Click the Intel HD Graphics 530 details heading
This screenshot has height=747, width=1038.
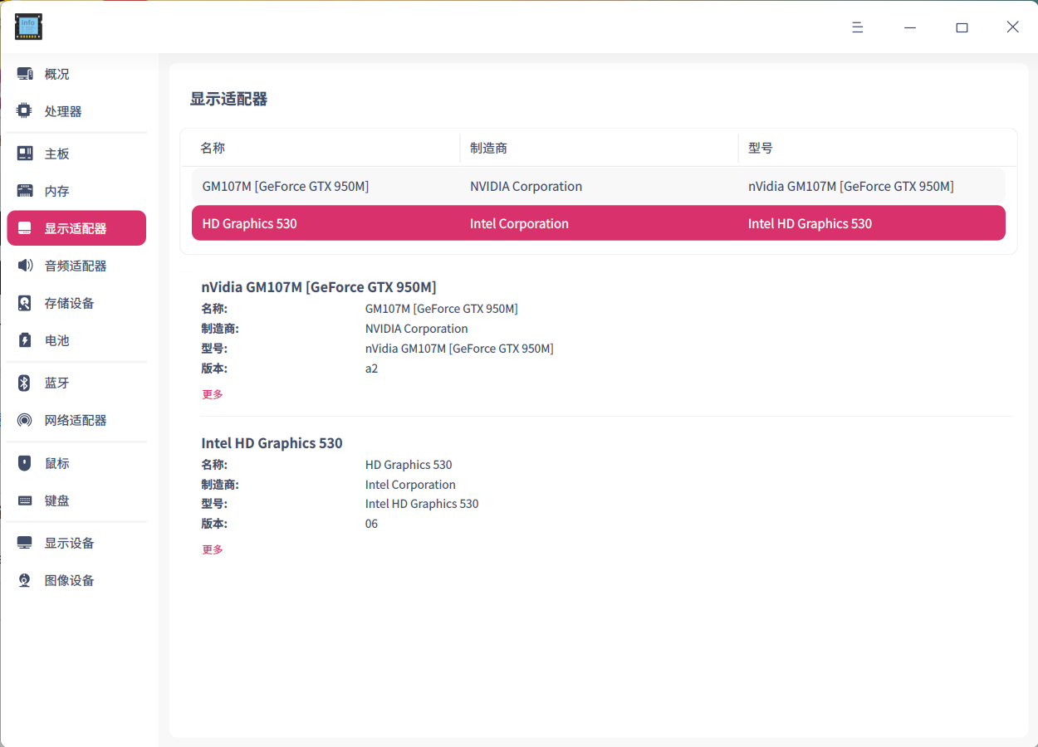(272, 443)
